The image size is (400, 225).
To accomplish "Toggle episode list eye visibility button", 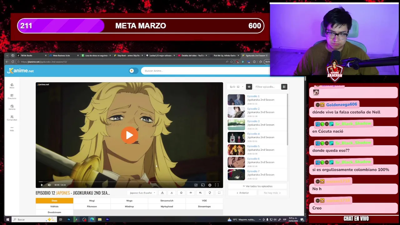I will tap(249, 87).
